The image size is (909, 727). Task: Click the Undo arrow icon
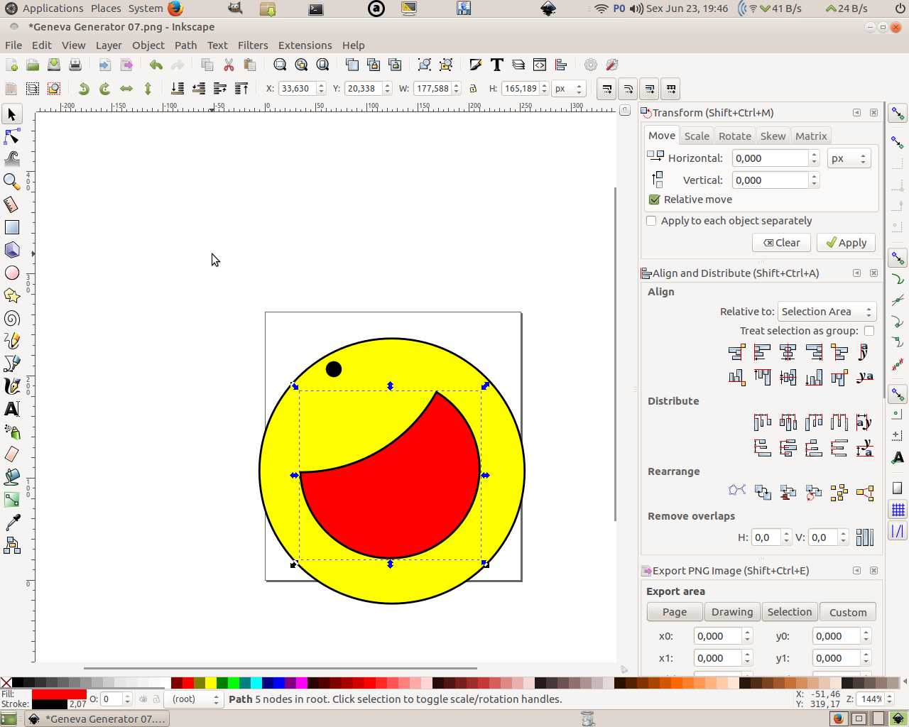pos(156,65)
